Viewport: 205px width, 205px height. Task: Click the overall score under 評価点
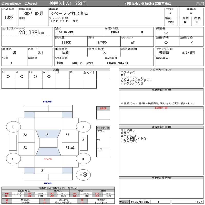point(191,13)
